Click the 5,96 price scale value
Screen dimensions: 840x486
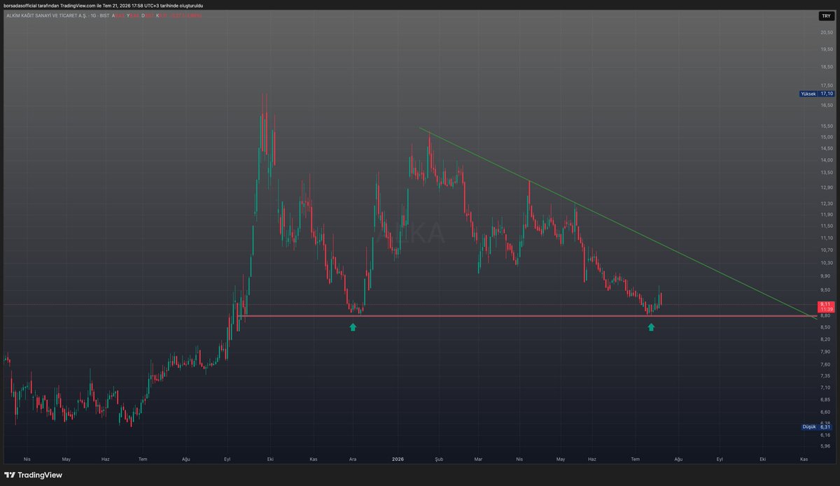click(x=826, y=445)
